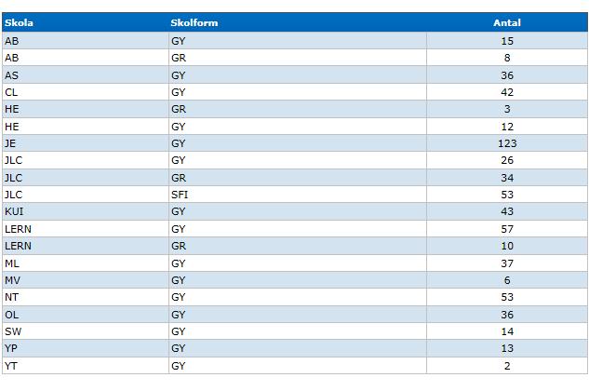The image size is (589, 391).
Task: Click the Antal value 123
Action: (507, 143)
